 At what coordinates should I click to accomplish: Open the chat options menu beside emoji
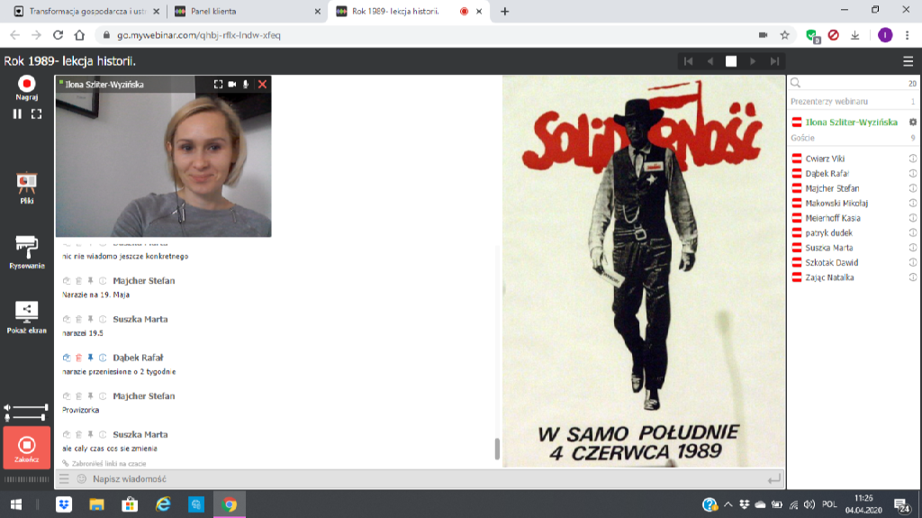coord(64,479)
